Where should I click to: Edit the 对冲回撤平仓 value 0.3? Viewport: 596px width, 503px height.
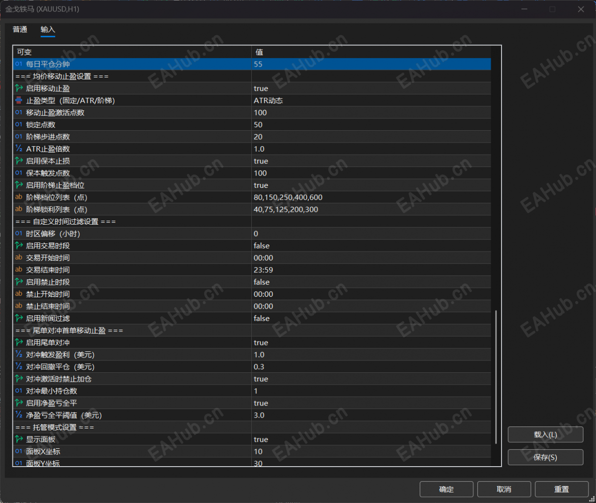point(371,367)
